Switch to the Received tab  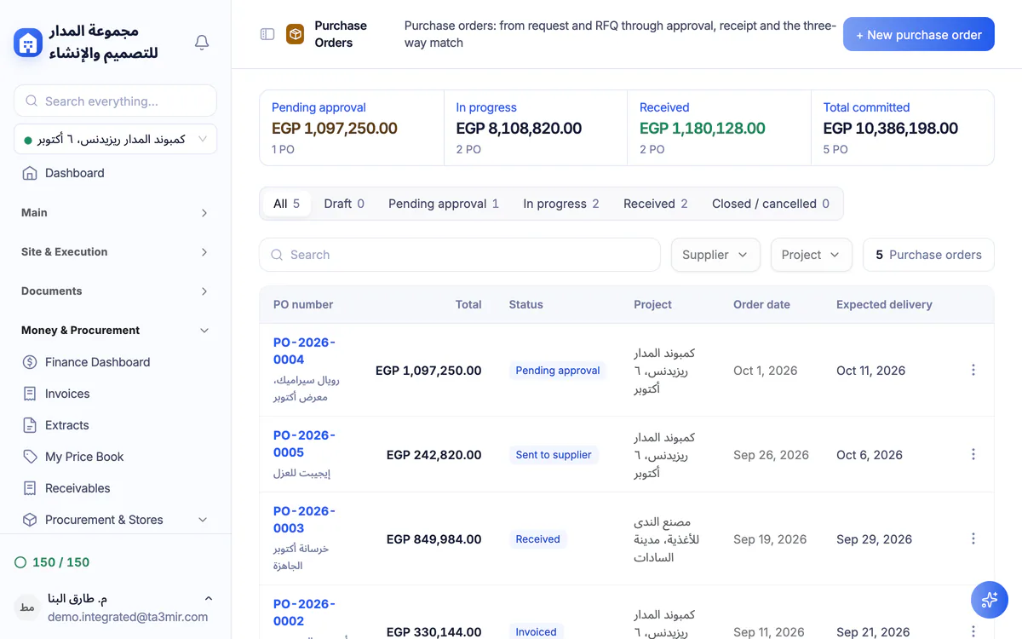click(x=656, y=204)
